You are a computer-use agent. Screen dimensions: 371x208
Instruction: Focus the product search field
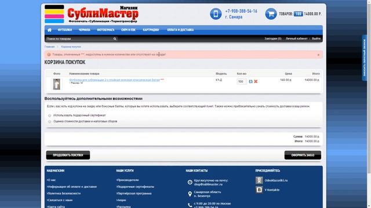79,39
